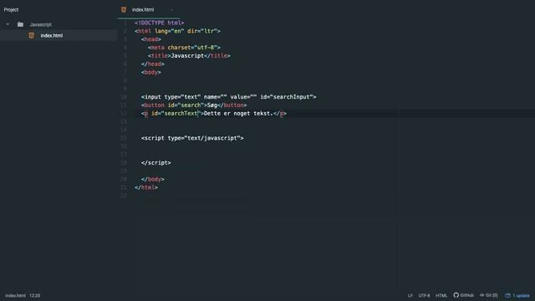This screenshot has width=535, height=301.
Task: Click the package update icon
Action: (x=507, y=295)
